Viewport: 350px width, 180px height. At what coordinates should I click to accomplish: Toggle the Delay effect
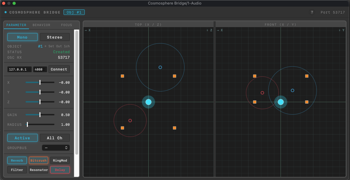click(60, 170)
